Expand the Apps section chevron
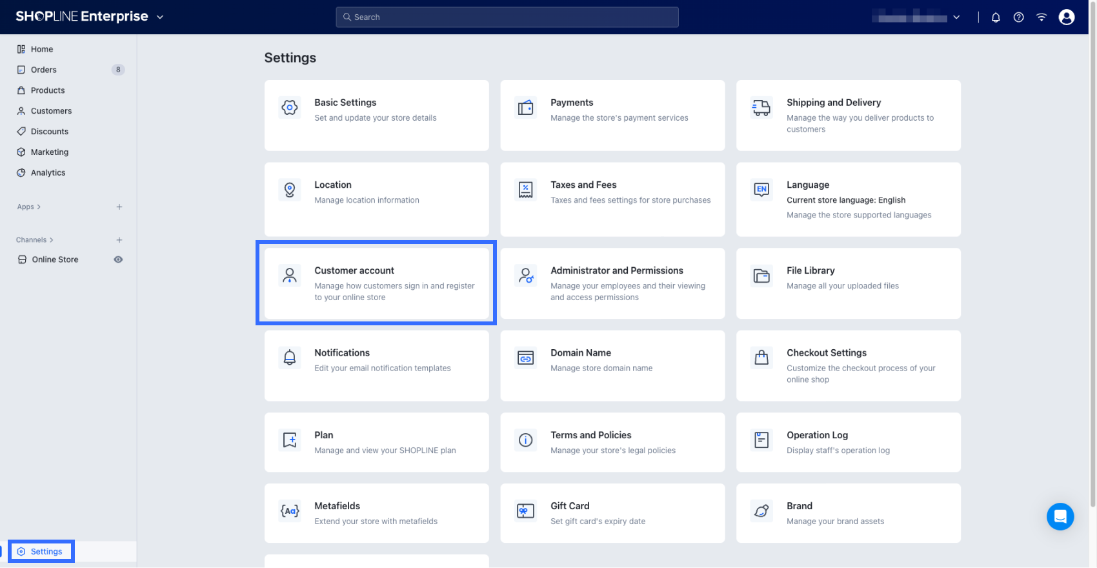1097x568 pixels. tap(39, 207)
